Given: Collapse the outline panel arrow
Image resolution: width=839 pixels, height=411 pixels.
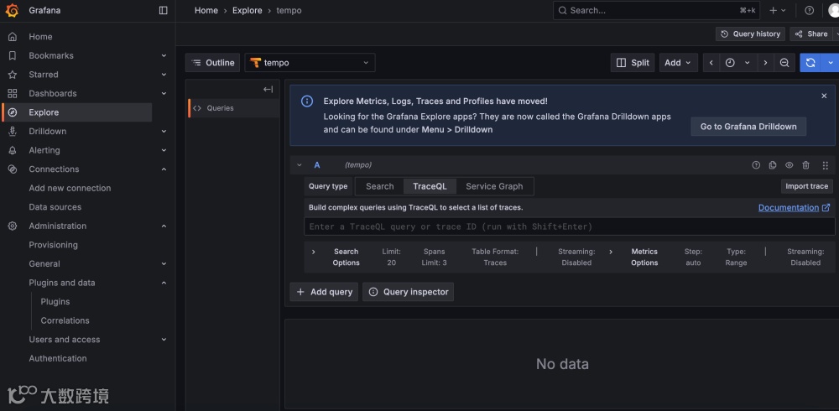Looking at the screenshot, I should click(x=268, y=90).
